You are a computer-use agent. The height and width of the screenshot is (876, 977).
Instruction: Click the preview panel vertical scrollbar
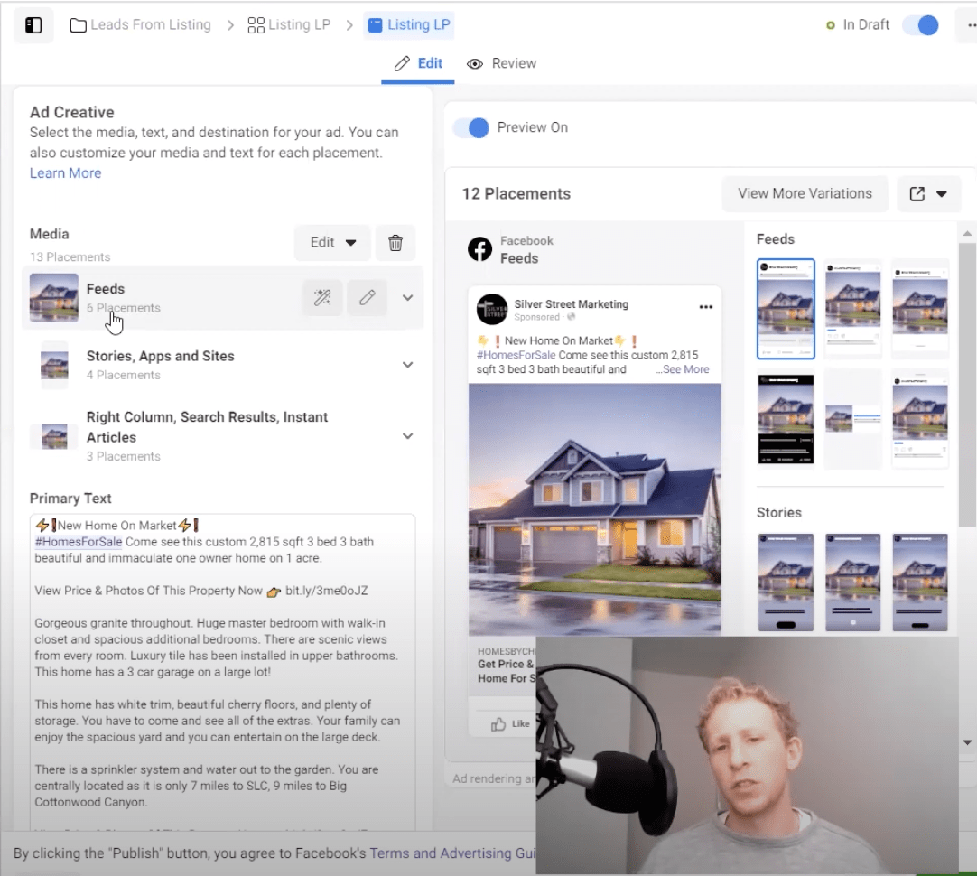(967, 385)
